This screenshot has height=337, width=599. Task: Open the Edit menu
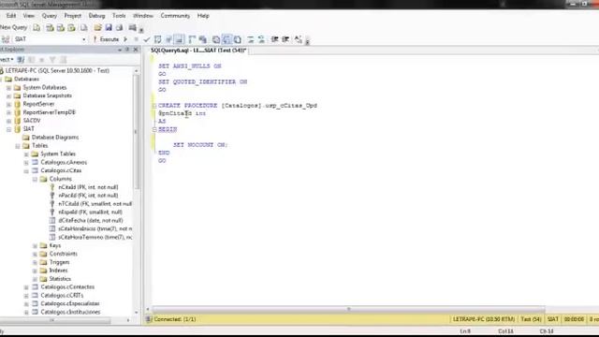pos(11,16)
